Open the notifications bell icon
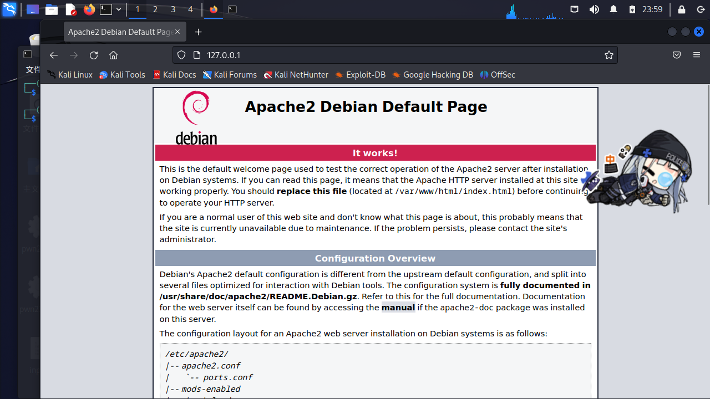This screenshot has height=399, width=710. coord(613,9)
